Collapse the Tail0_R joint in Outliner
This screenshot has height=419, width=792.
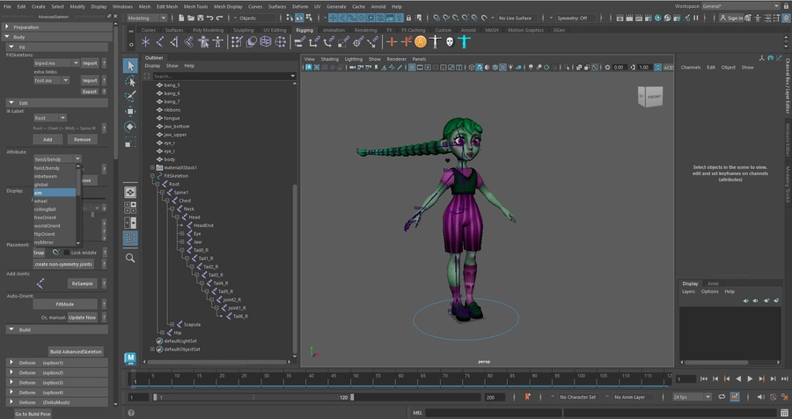click(180, 250)
